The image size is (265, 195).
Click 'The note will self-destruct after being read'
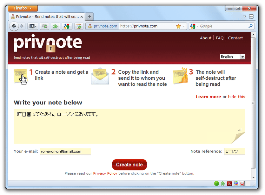coord(216,78)
